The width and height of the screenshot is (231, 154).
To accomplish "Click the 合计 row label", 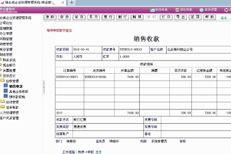I will pos(59,113).
